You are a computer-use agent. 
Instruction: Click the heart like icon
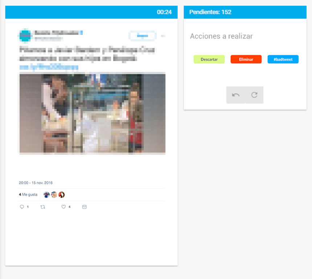point(63,207)
